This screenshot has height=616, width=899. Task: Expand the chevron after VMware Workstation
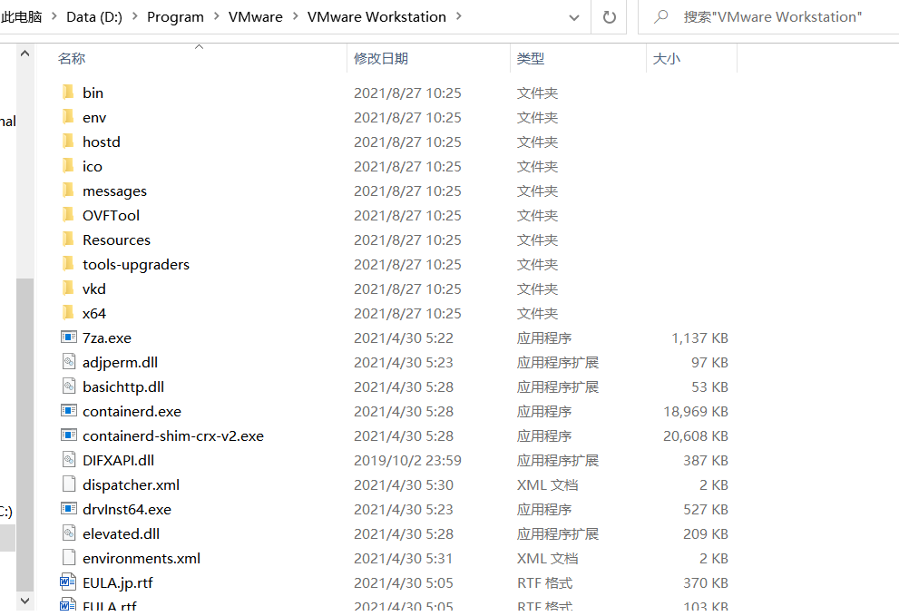click(459, 16)
